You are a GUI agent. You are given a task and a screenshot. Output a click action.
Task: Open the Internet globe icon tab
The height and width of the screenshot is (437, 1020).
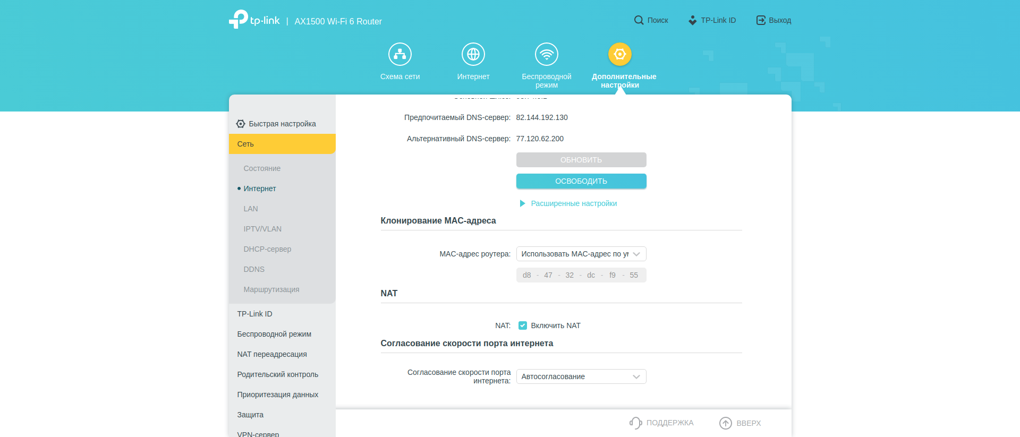473,54
